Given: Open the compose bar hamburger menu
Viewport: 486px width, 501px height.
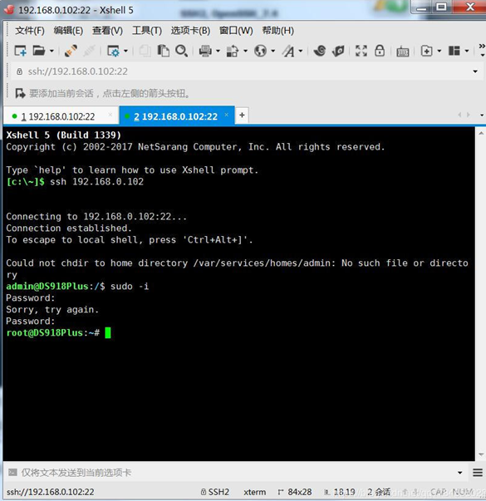Looking at the screenshot, I should pos(478,473).
